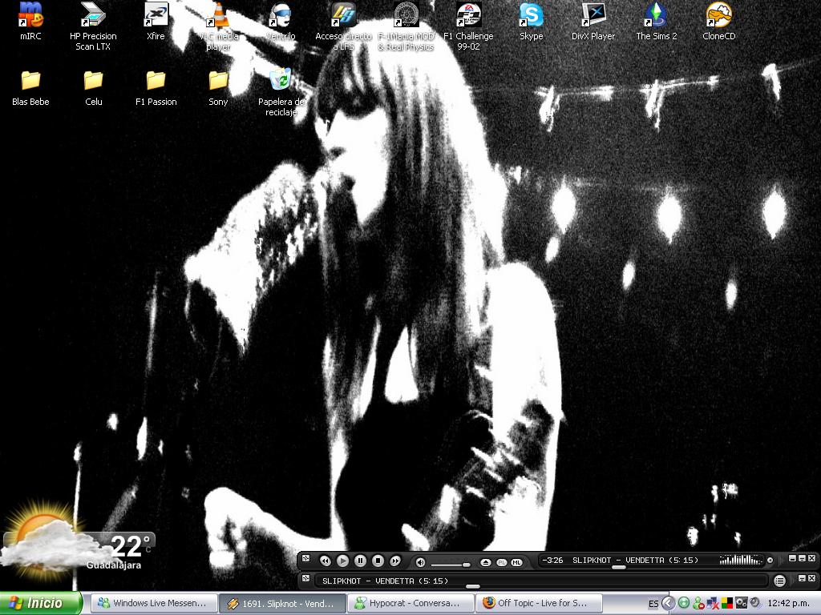Screen dimensions: 821x615
Task: Select the Sony folder
Action: pyautogui.click(x=218, y=88)
